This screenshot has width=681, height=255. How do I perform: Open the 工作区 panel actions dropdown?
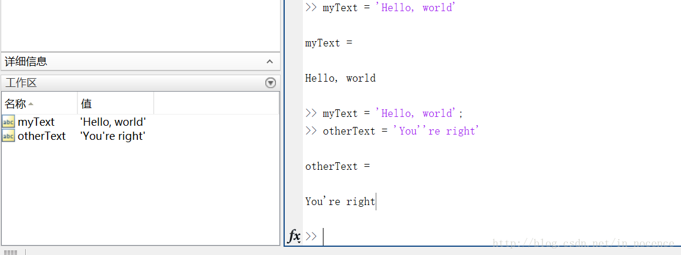click(x=270, y=83)
